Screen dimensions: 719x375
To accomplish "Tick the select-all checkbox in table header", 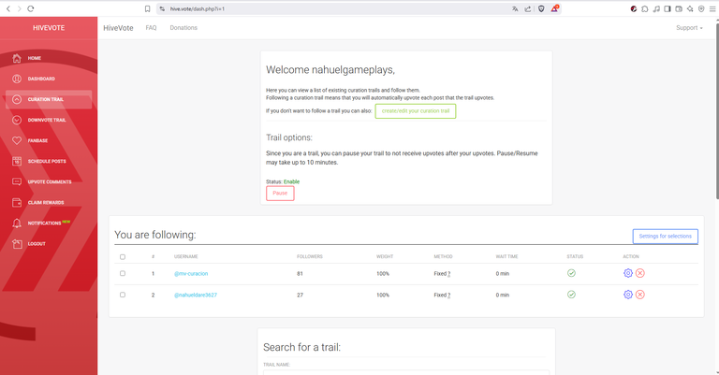I will point(123,257).
